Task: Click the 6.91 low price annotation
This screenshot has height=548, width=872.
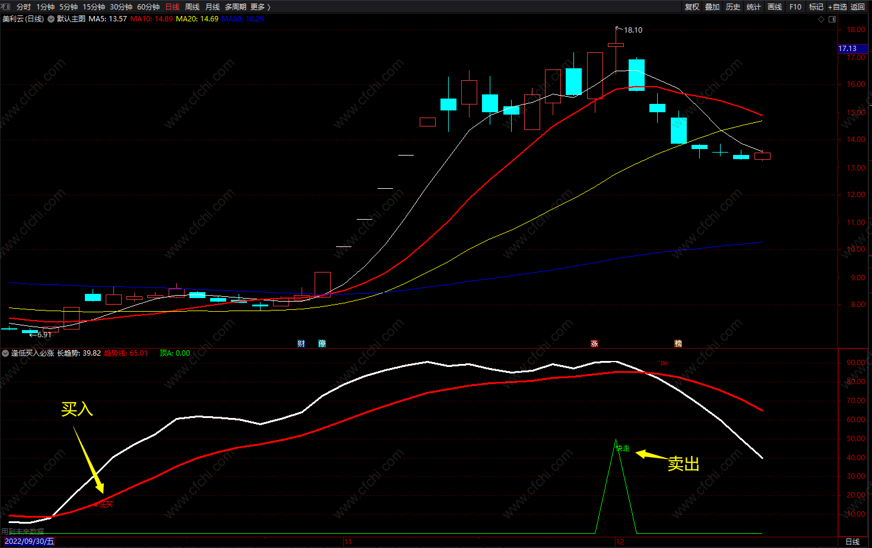Action: click(44, 335)
